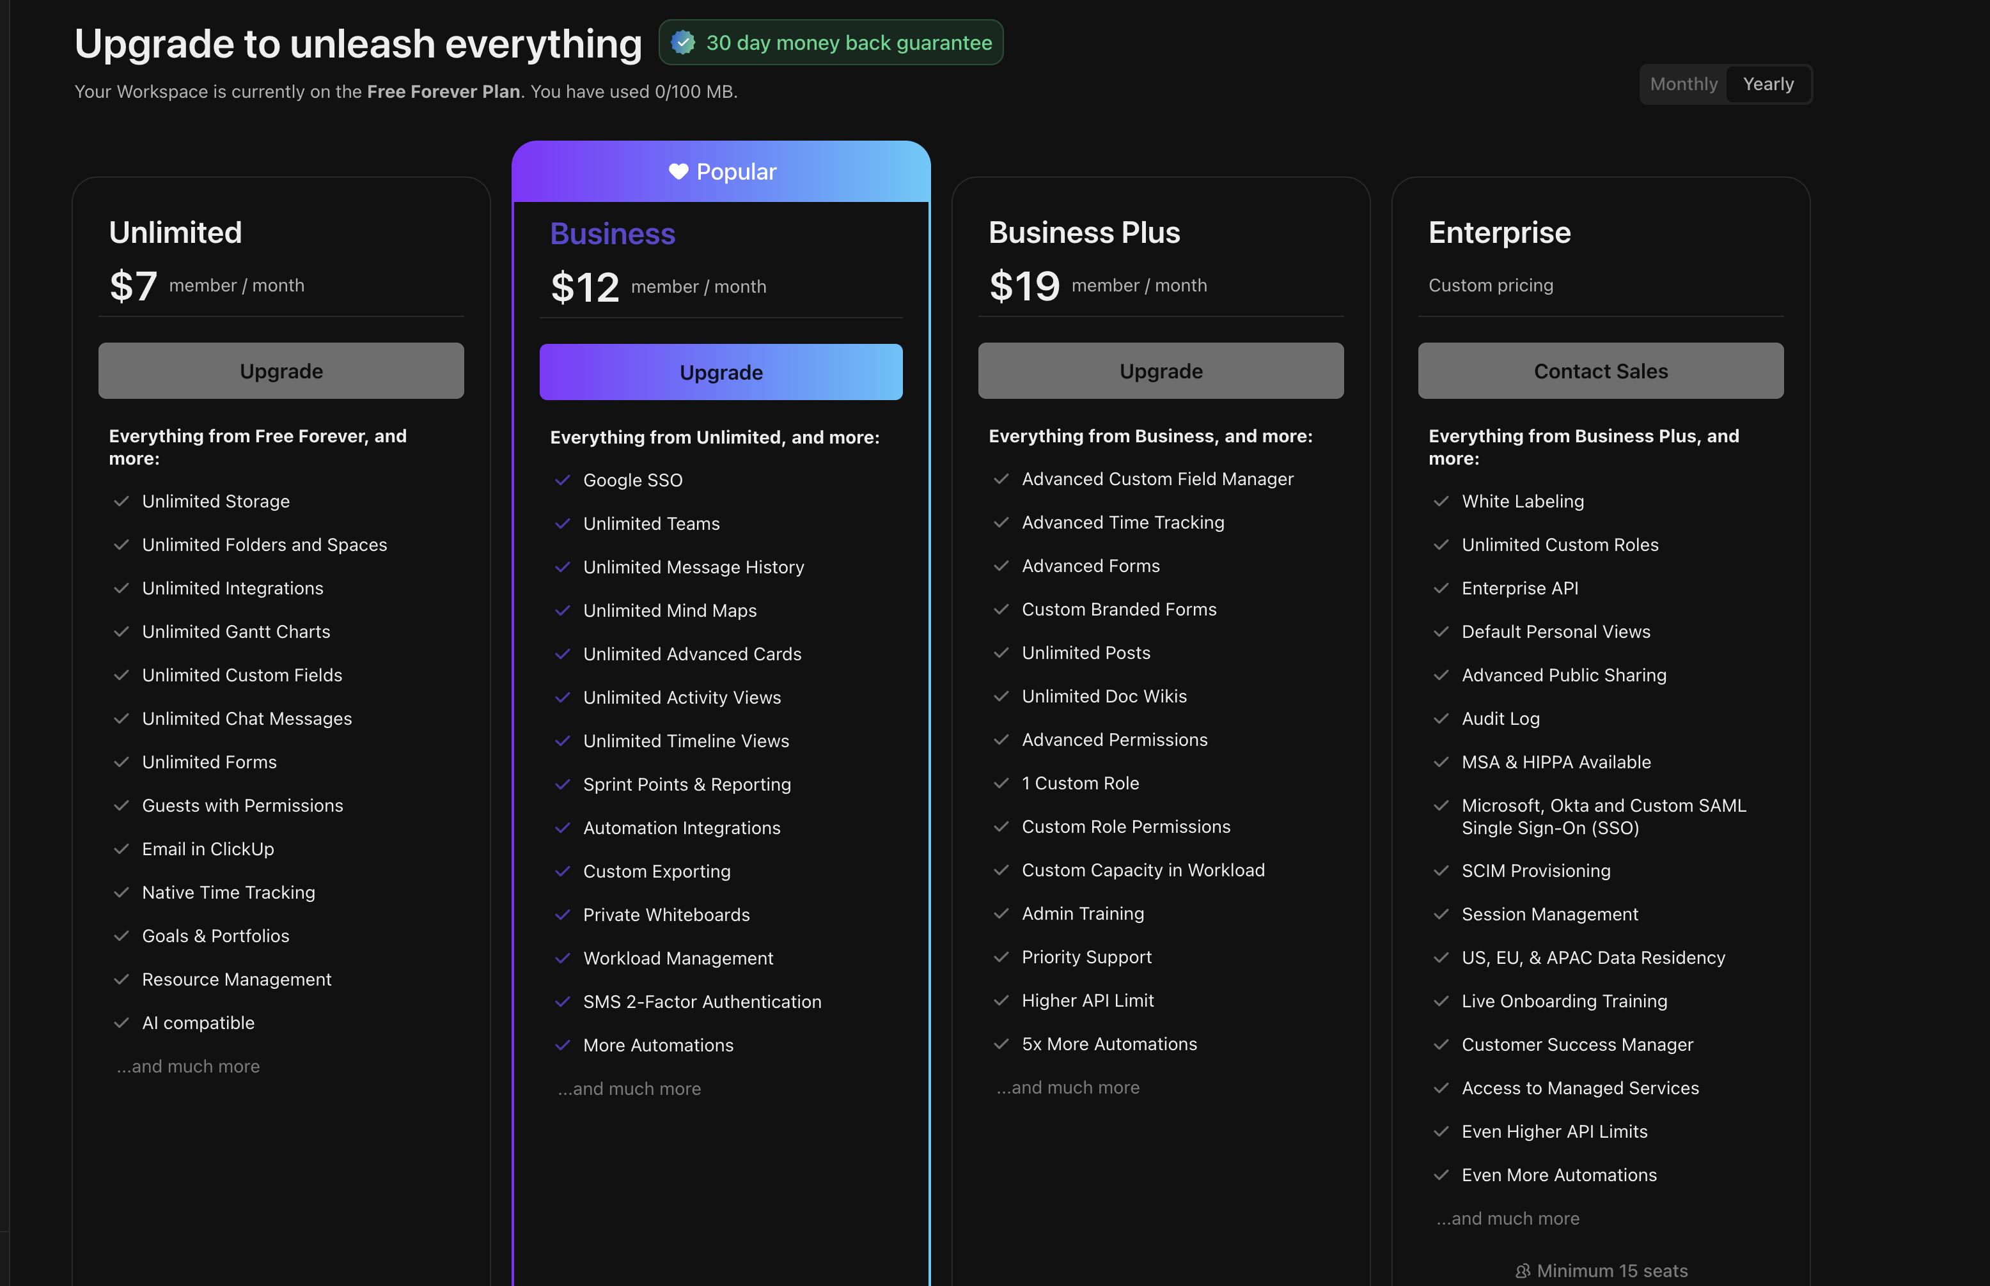Click '...and much more' under Unlimited plan
Image resolution: width=1990 pixels, height=1286 pixels.
click(x=188, y=1065)
